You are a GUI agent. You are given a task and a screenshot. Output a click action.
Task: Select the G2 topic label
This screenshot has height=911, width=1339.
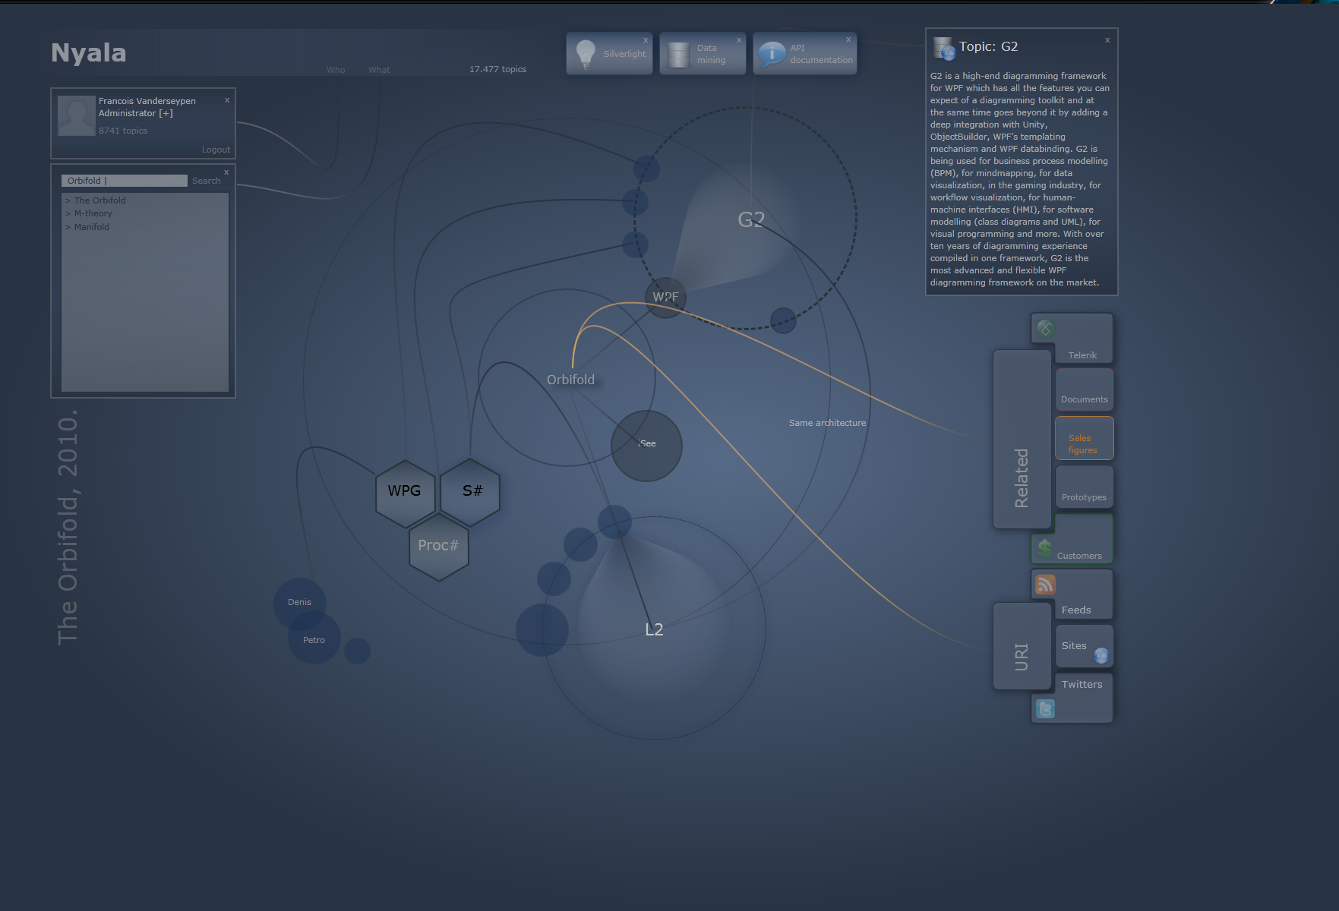click(x=751, y=219)
